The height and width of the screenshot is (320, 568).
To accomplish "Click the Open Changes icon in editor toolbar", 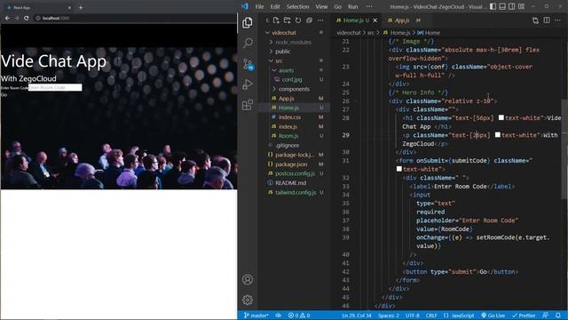I will [x=535, y=20].
